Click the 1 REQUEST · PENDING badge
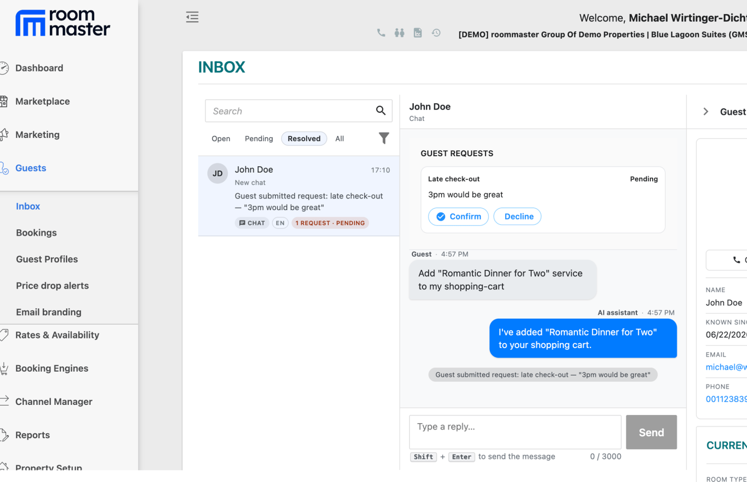The height and width of the screenshot is (482, 747). coord(330,223)
